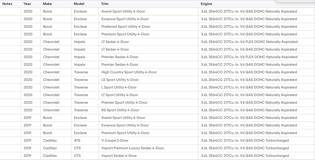
Task: Select the LS Sport Utility 4-Door cell
Action: point(148,80)
